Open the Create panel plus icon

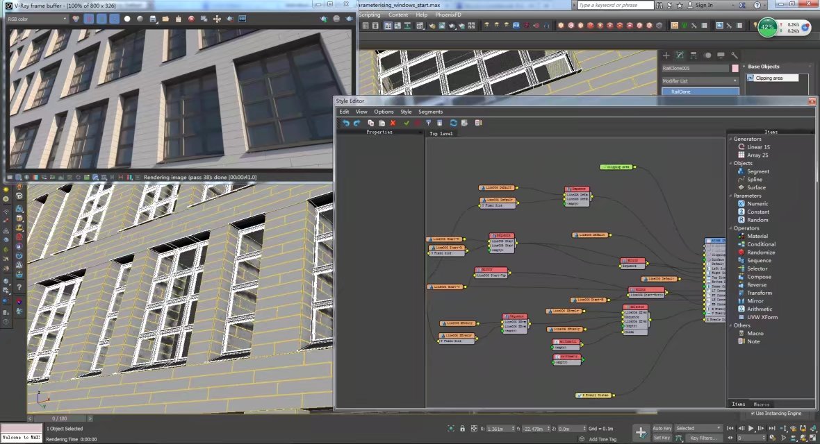tap(666, 55)
